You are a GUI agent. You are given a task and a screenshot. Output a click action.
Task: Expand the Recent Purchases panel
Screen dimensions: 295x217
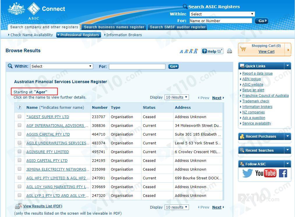287,136
